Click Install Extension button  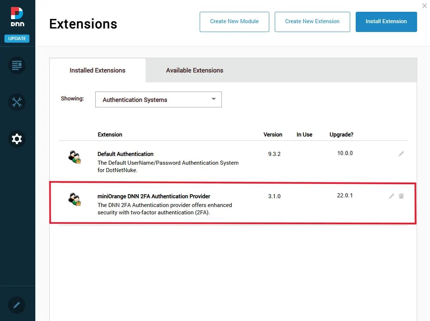pyautogui.click(x=386, y=22)
